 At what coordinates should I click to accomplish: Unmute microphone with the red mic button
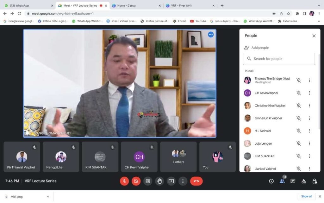pyautogui.click(x=124, y=181)
